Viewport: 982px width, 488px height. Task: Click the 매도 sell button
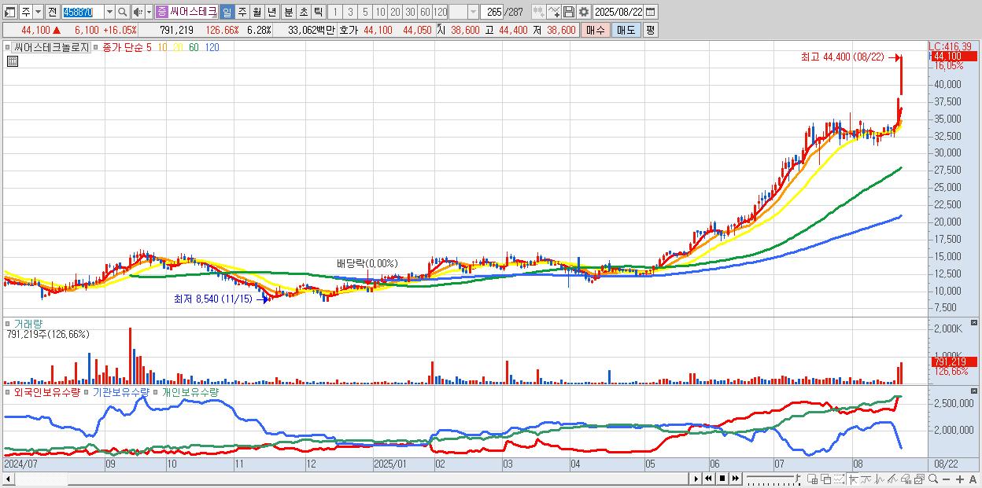coord(626,30)
